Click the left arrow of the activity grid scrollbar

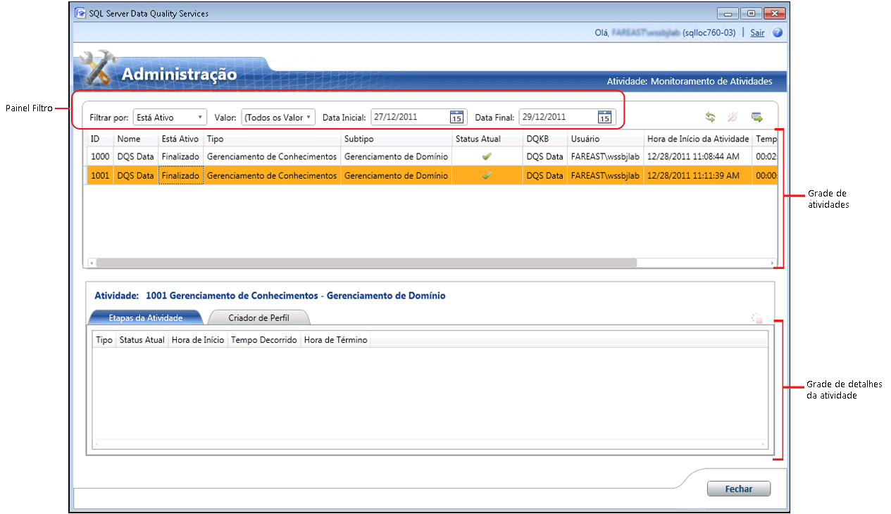click(x=91, y=263)
